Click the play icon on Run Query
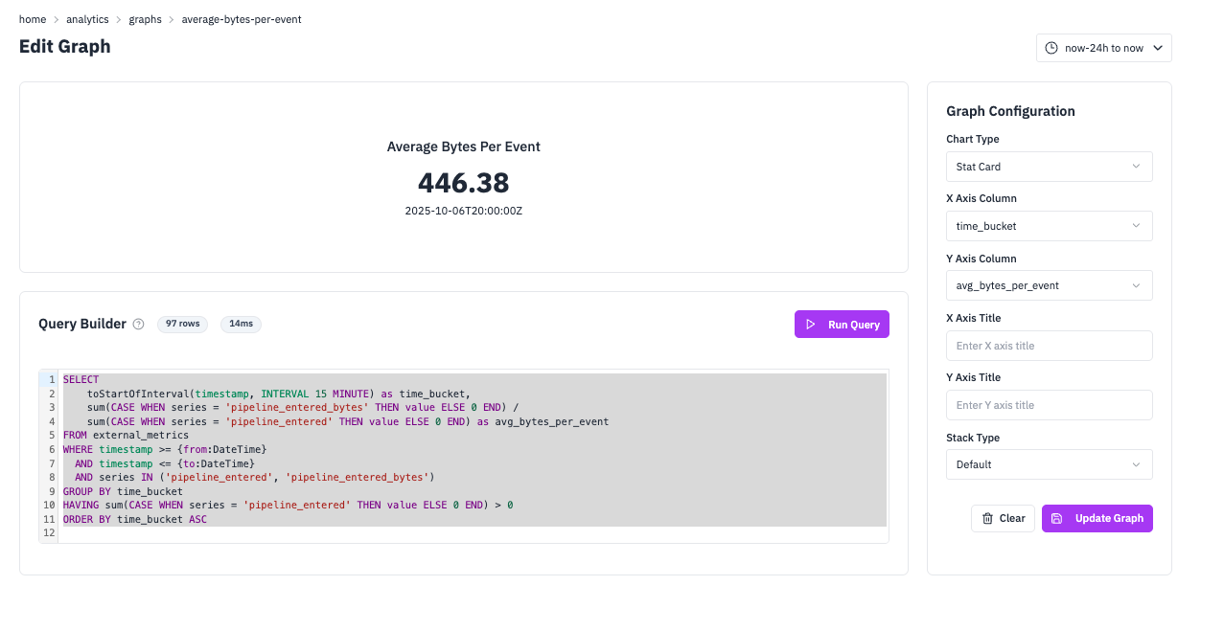 tap(809, 324)
